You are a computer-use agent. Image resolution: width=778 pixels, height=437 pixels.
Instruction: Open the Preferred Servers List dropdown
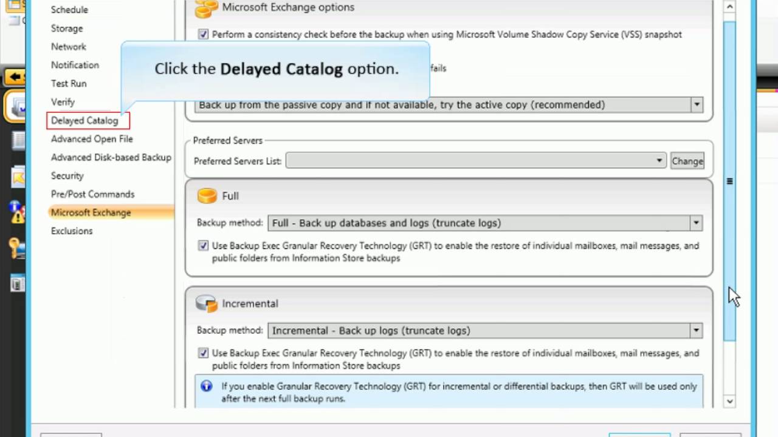659,161
